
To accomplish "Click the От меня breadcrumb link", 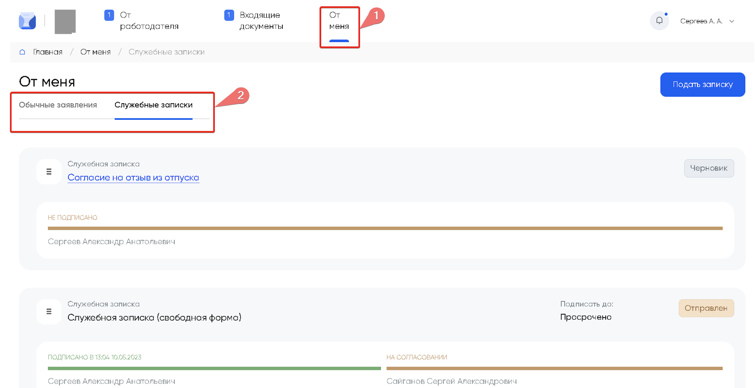I will click(95, 52).
